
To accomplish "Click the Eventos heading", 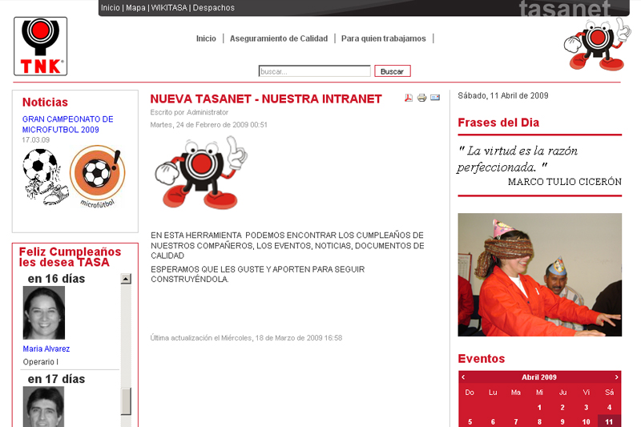I will tap(482, 359).
